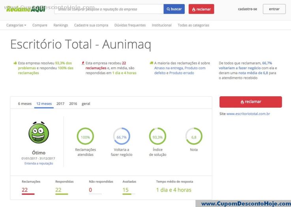This screenshot has width=291, height=207.
Task: Open the cadastre-se signup link
Action: click(248, 9)
